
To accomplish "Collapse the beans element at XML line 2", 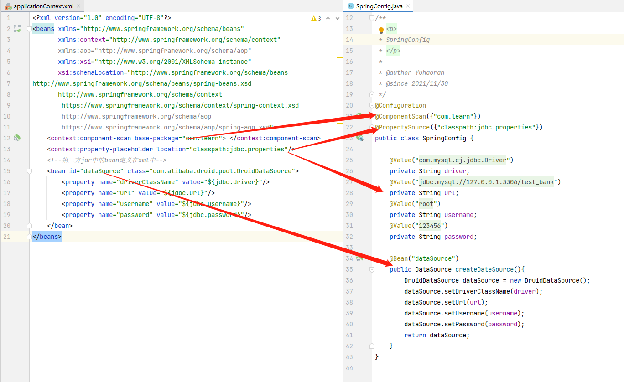I will [x=30, y=29].
